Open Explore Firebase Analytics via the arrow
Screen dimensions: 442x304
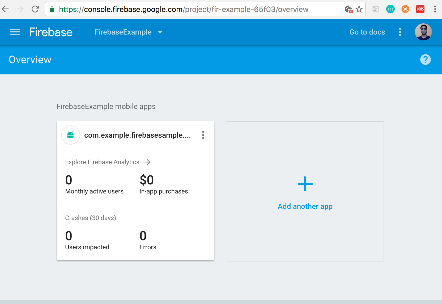tap(147, 162)
